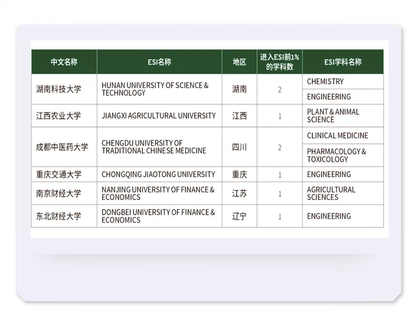Select the 地区 column header
Image resolution: width=419 pixels, height=334 pixels.
239,62
